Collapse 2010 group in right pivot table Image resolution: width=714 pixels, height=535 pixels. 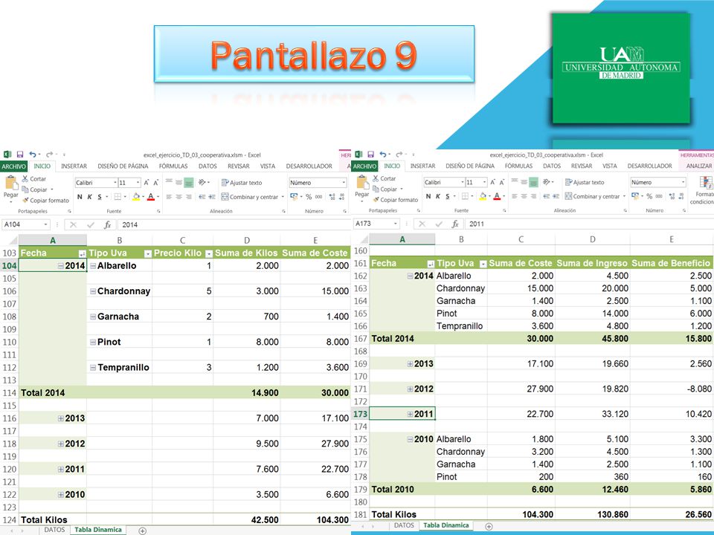click(410, 439)
